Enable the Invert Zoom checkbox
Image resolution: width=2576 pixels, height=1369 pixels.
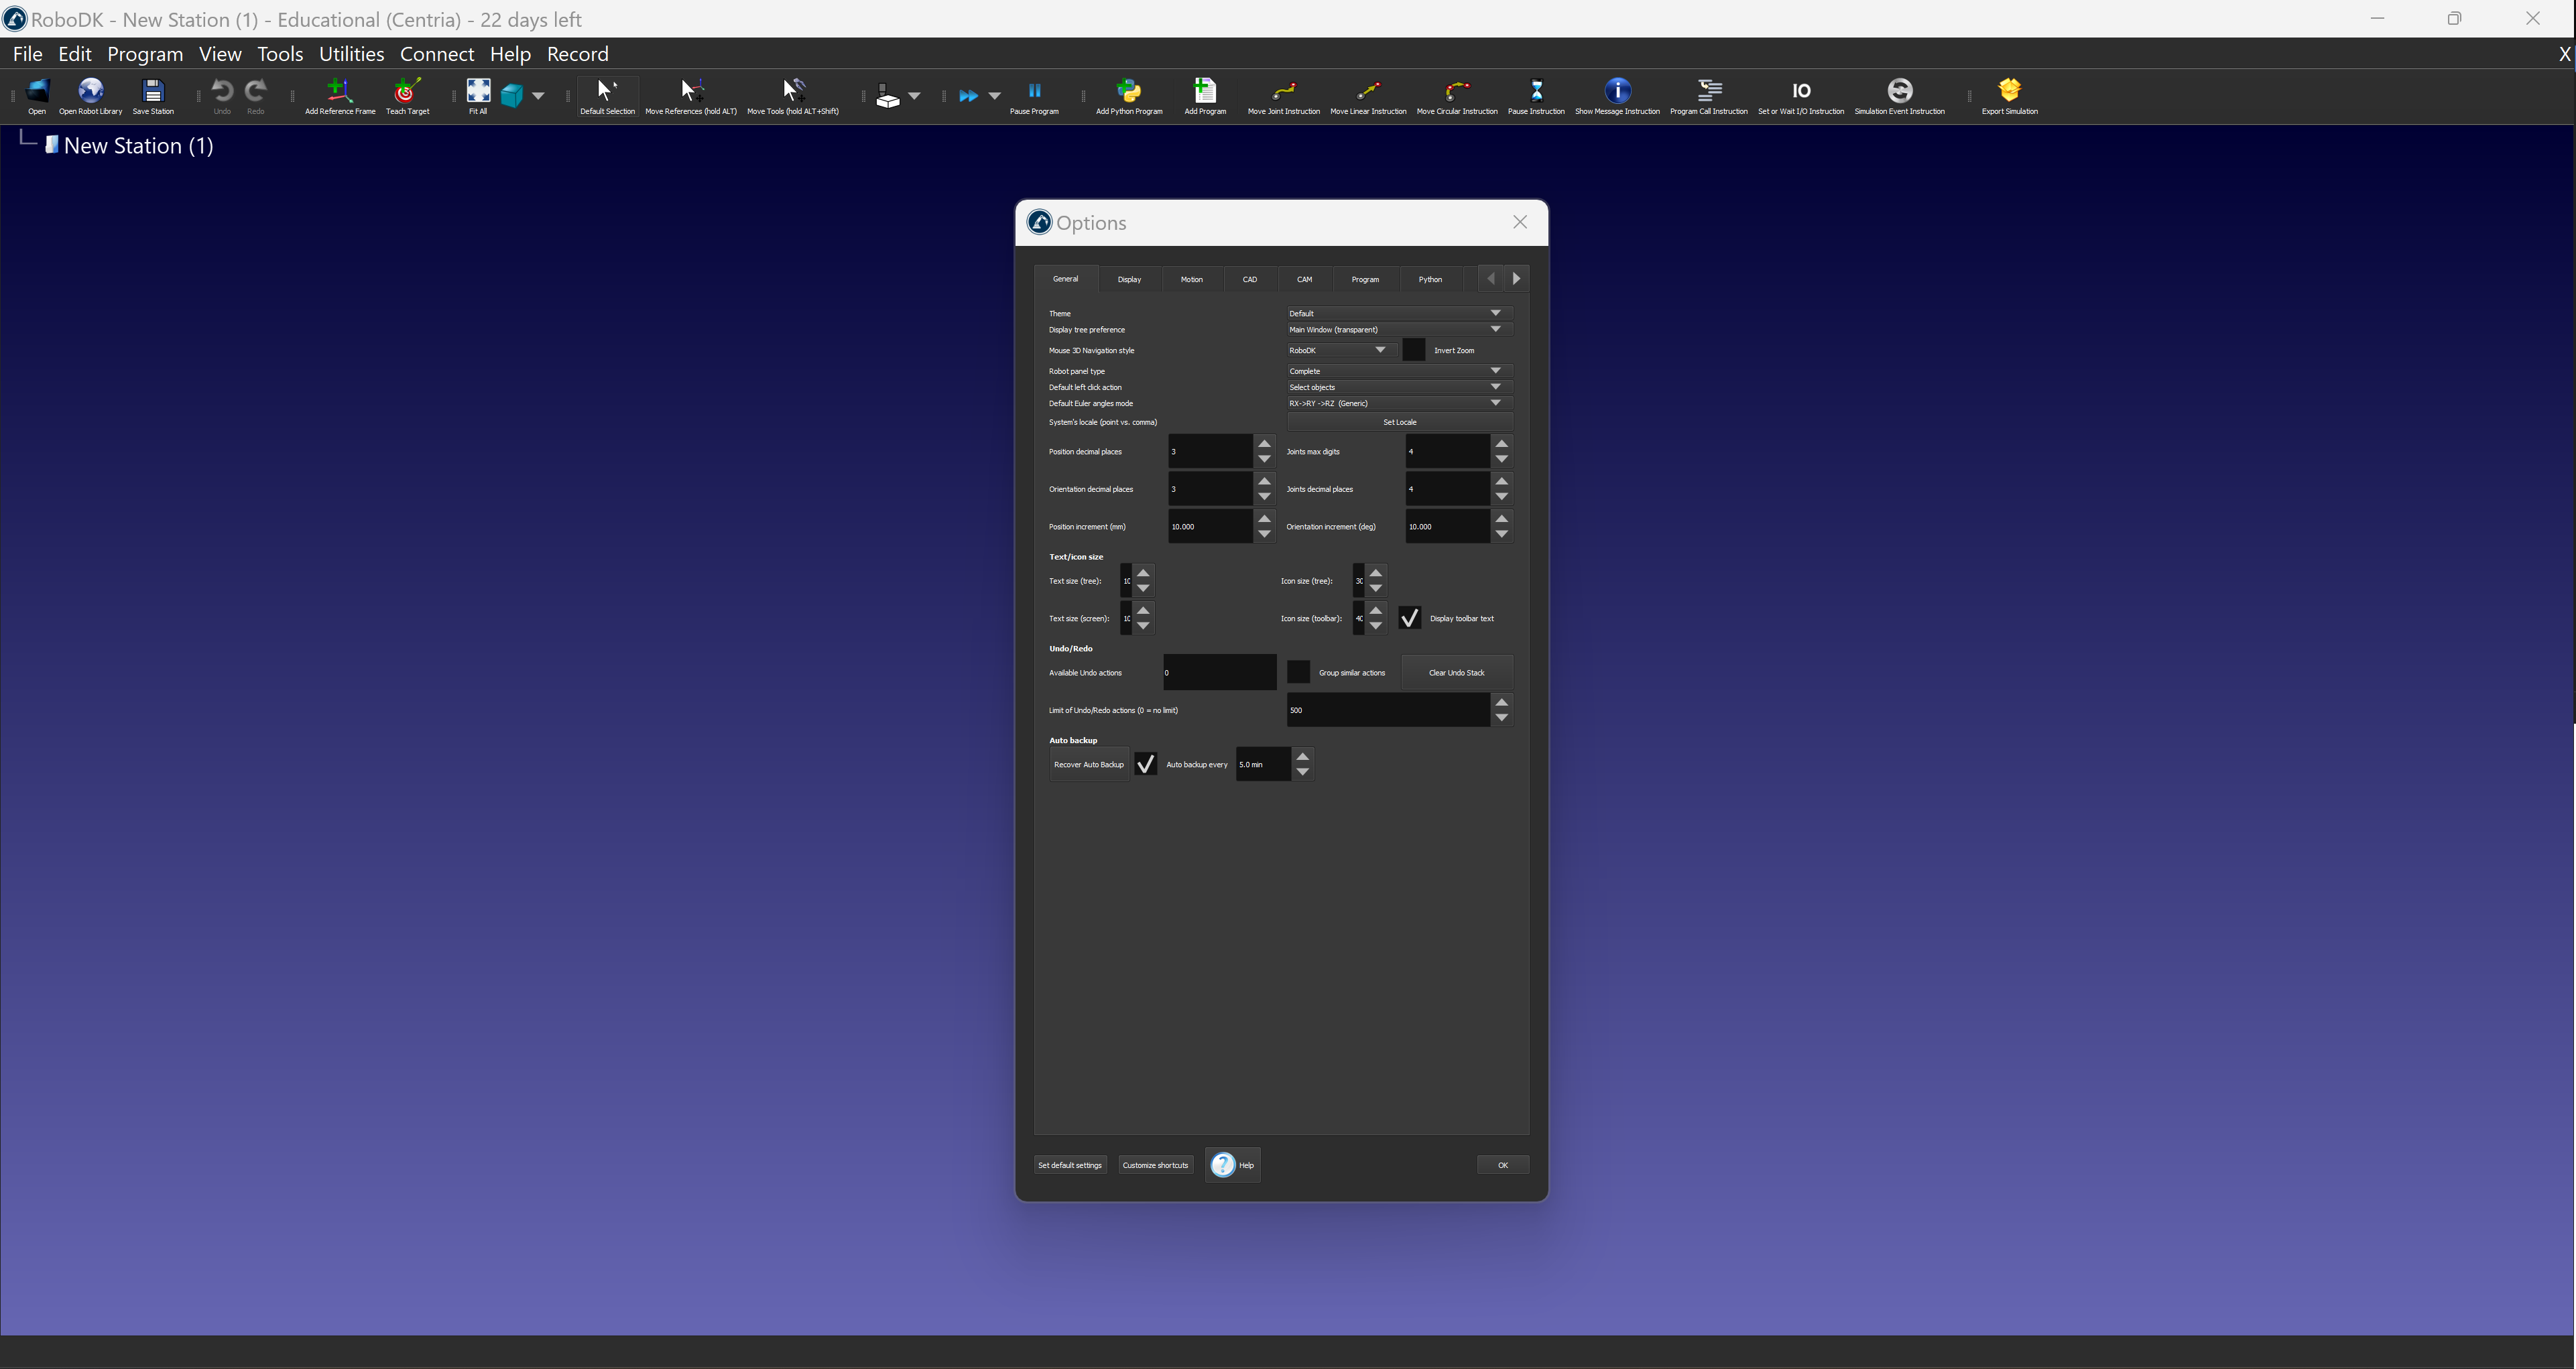click(x=1413, y=350)
